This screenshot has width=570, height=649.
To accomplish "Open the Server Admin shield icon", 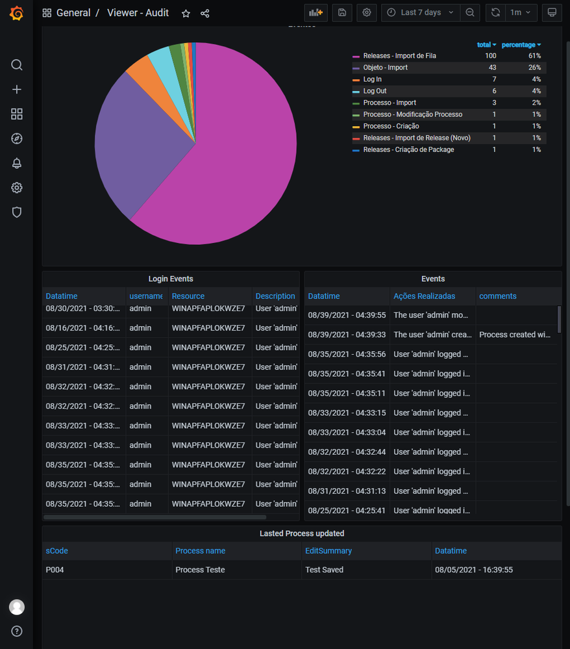I will tap(17, 212).
